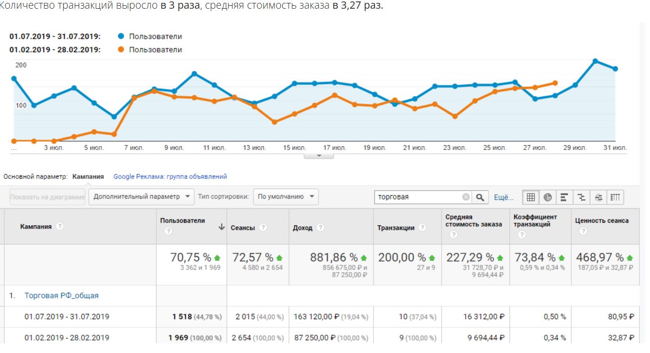Click the sort arrow in Пользователи column
The image size is (650, 353).
221,228
